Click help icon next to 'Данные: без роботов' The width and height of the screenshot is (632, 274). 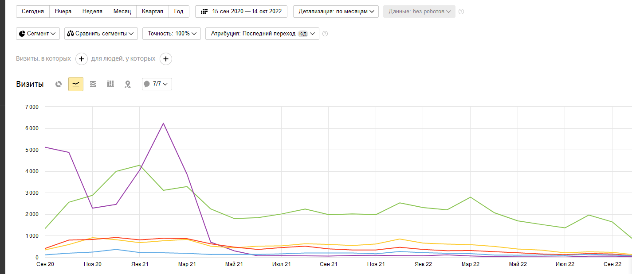[x=461, y=12]
